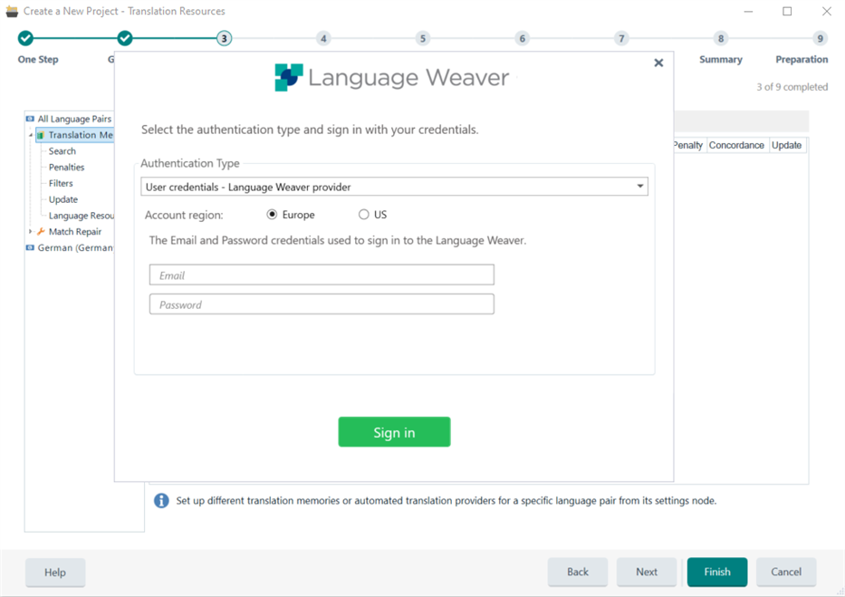845x597 pixels.
Task: Click the Match Repair wrench icon
Action: pyautogui.click(x=41, y=232)
